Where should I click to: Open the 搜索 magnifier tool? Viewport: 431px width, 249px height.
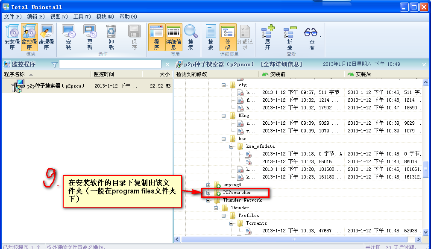pos(191,37)
